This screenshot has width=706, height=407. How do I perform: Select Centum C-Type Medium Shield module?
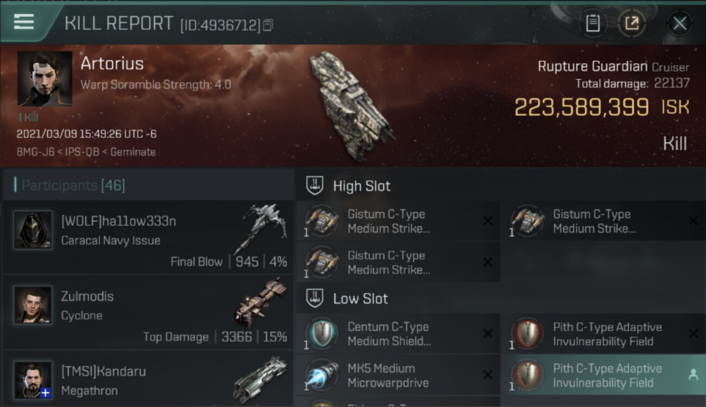[x=398, y=334]
